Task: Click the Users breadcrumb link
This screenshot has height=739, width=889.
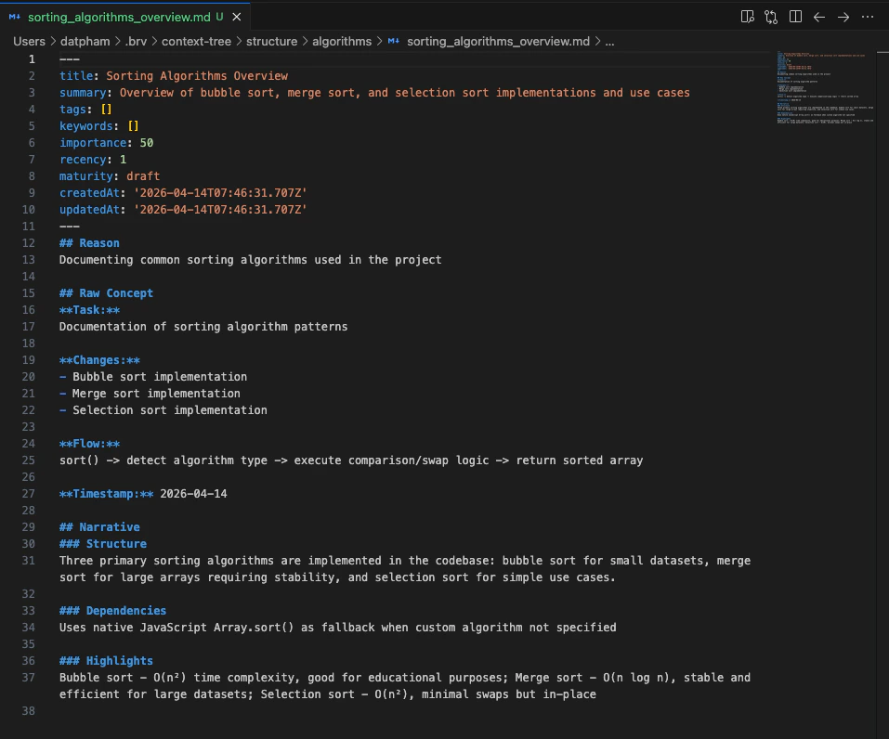Action: [29, 41]
